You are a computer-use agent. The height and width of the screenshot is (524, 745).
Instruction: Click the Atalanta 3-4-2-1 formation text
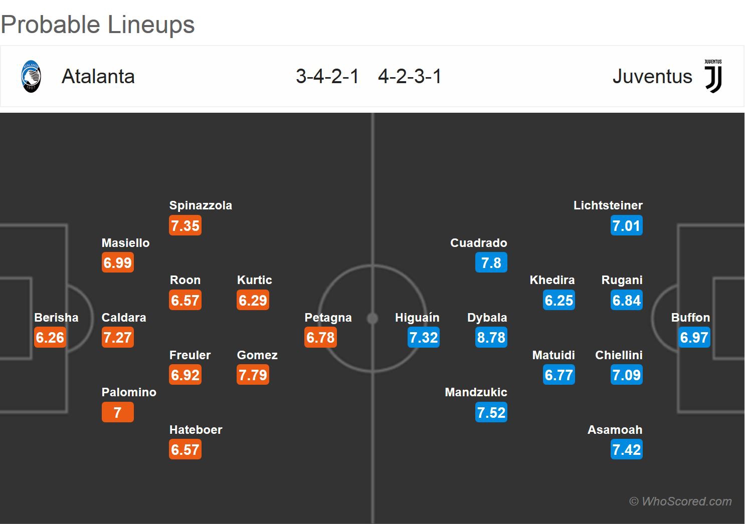click(x=327, y=77)
